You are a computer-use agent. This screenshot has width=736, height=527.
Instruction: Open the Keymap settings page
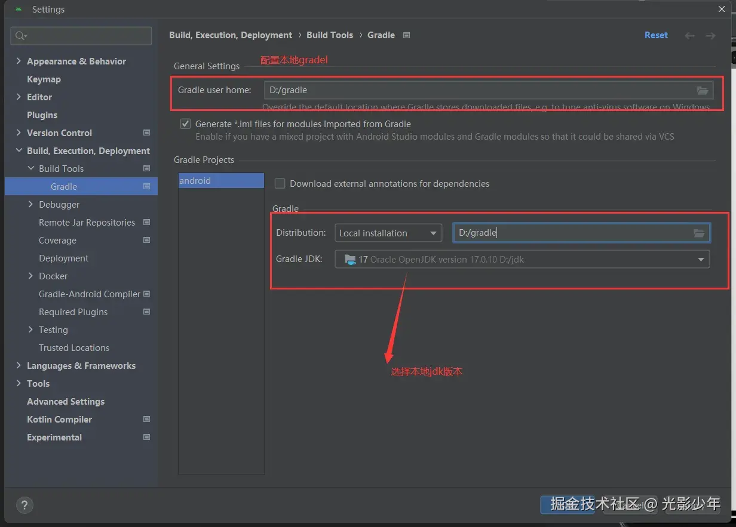[x=44, y=79]
